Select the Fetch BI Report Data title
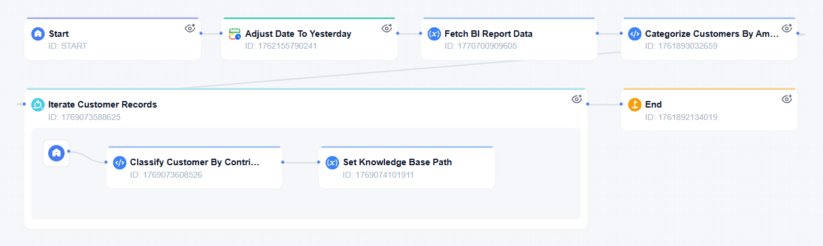This screenshot has height=246, width=823. coord(488,34)
